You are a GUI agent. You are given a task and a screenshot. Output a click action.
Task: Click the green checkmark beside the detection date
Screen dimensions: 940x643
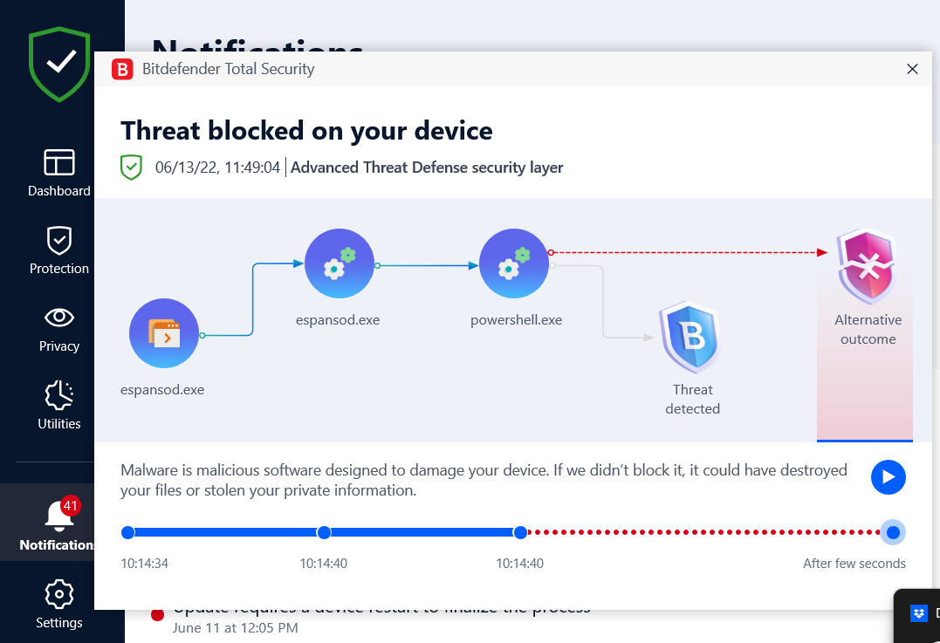(131, 167)
